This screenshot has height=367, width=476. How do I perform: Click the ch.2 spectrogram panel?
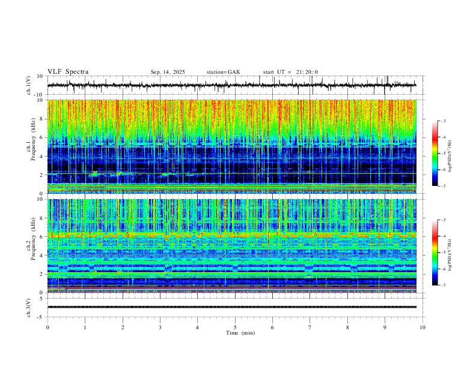[232, 246]
